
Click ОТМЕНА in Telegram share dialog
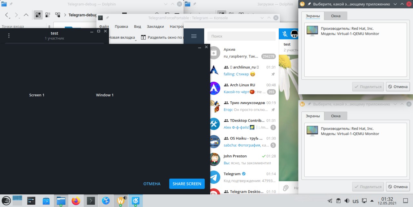152,184
